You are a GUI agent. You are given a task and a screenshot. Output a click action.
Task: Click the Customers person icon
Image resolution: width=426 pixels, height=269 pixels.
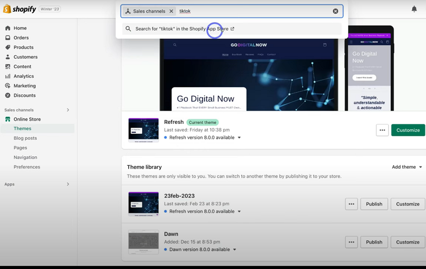[7, 57]
